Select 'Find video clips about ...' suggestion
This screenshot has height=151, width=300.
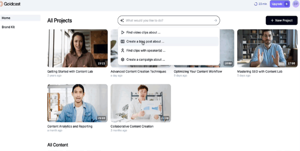tap(143, 32)
